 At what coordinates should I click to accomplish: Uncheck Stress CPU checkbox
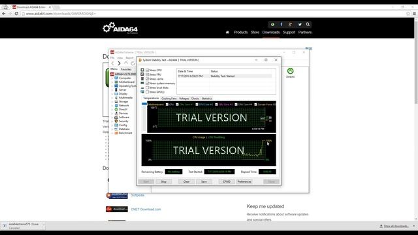pyautogui.click(x=147, y=70)
